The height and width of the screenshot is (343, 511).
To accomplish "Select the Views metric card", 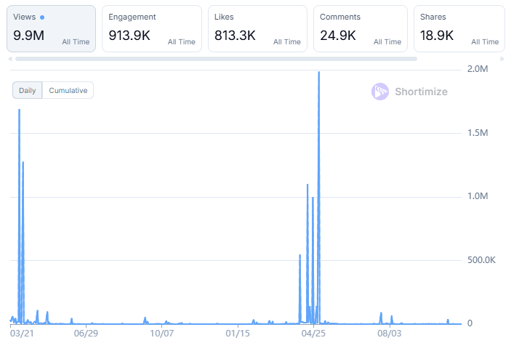I will point(51,29).
